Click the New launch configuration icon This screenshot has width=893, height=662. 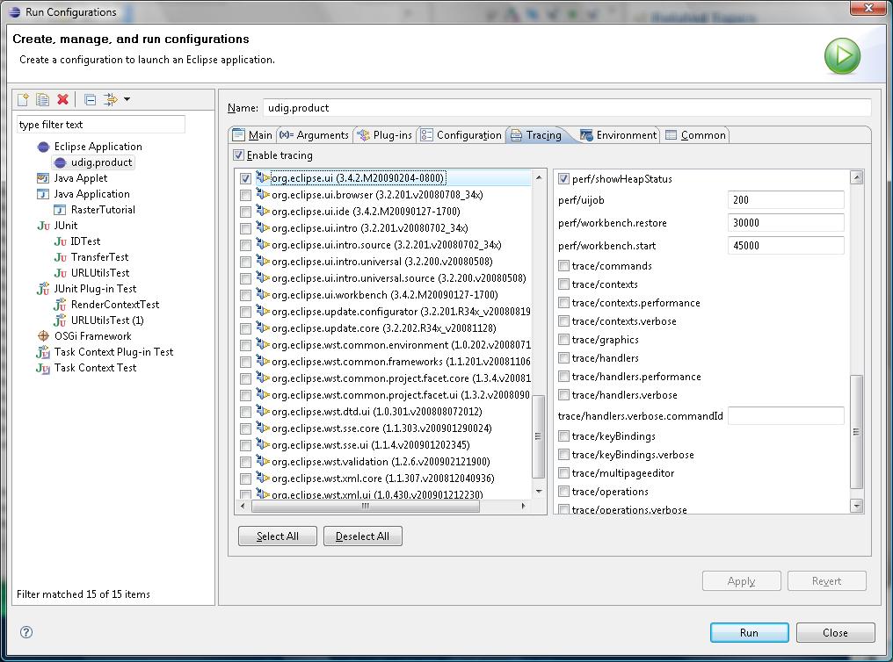23,99
